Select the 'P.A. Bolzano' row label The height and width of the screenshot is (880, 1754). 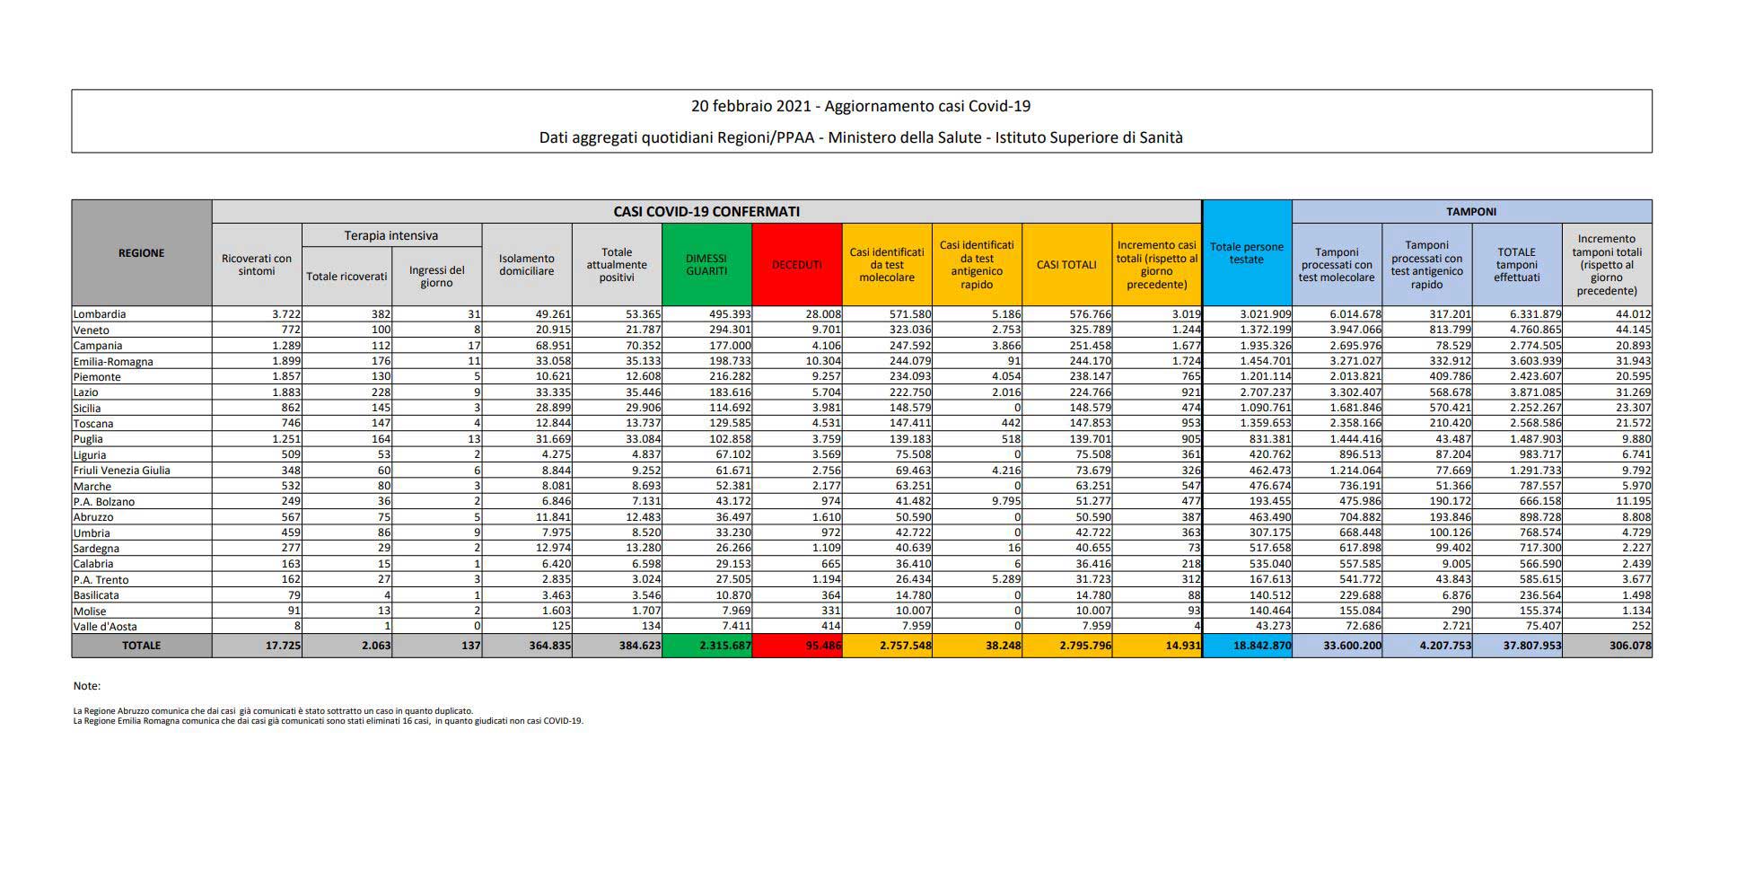tap(104, 502)
